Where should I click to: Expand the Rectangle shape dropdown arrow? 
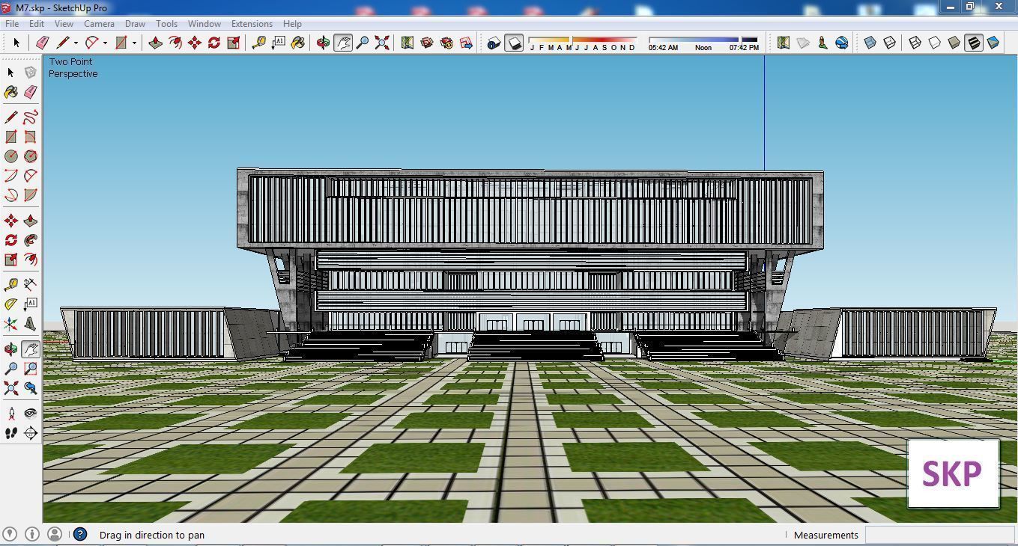[x=134, y=43]
